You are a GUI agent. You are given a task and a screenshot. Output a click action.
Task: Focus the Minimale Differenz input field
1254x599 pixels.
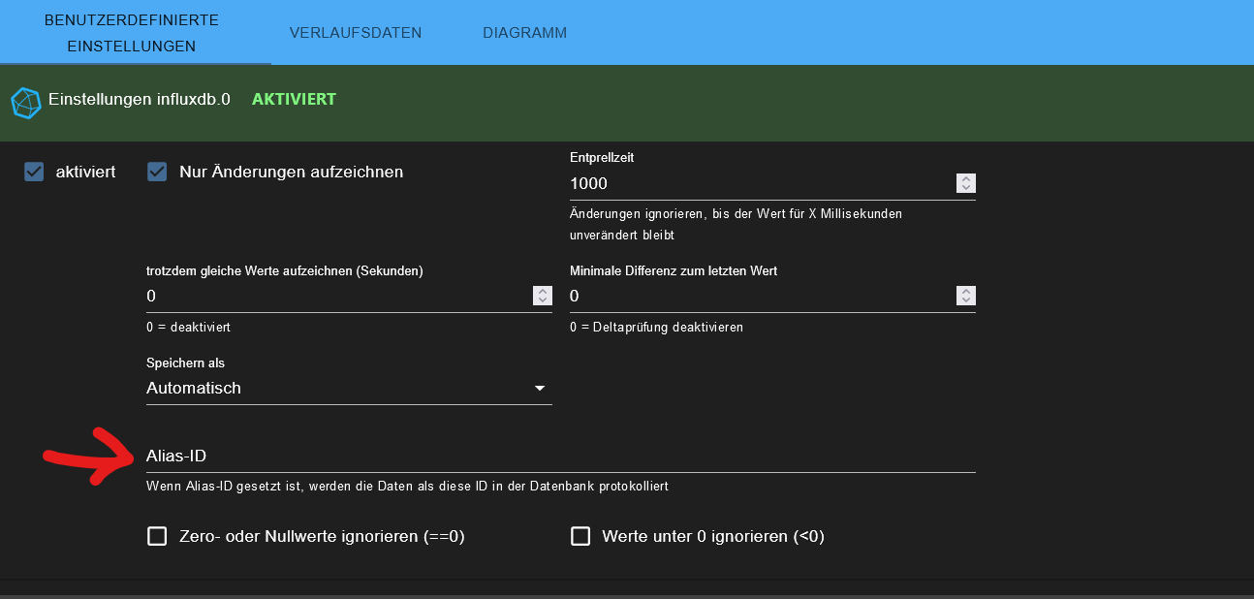coord(756,296)
